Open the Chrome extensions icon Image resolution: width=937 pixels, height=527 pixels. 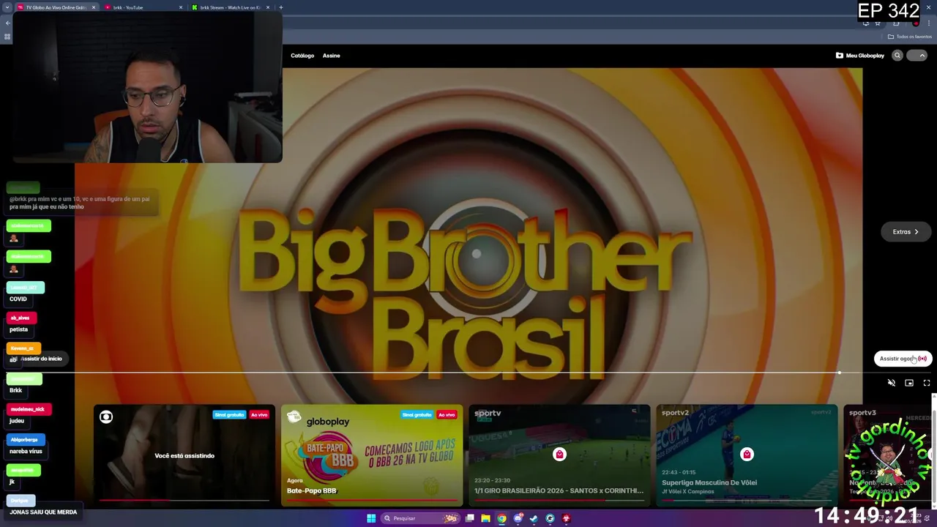[x=896, y=23]
